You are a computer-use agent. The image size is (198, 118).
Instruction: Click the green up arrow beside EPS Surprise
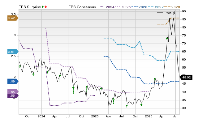[x=43, y=7]
